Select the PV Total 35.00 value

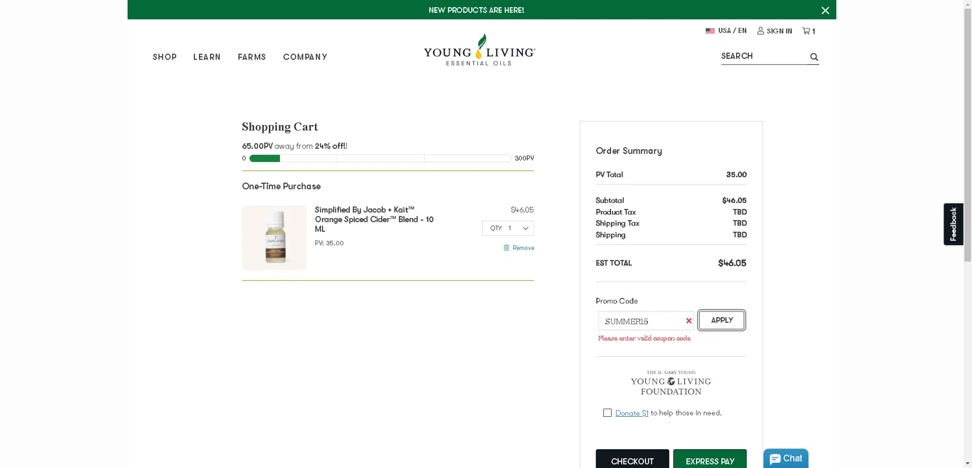point(736,175)
